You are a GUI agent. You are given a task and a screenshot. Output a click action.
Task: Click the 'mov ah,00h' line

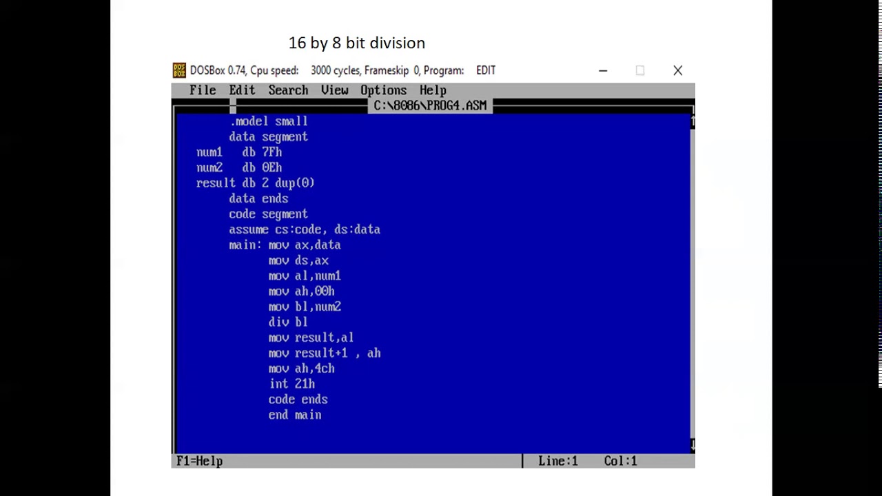(x=302, y=291)
